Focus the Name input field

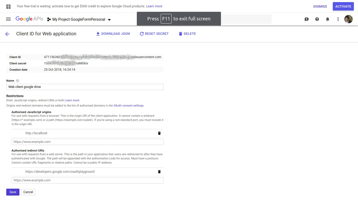pos(85,87)
